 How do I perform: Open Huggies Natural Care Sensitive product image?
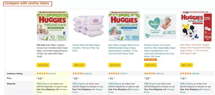pyautogui.click(x=53, y=26)
